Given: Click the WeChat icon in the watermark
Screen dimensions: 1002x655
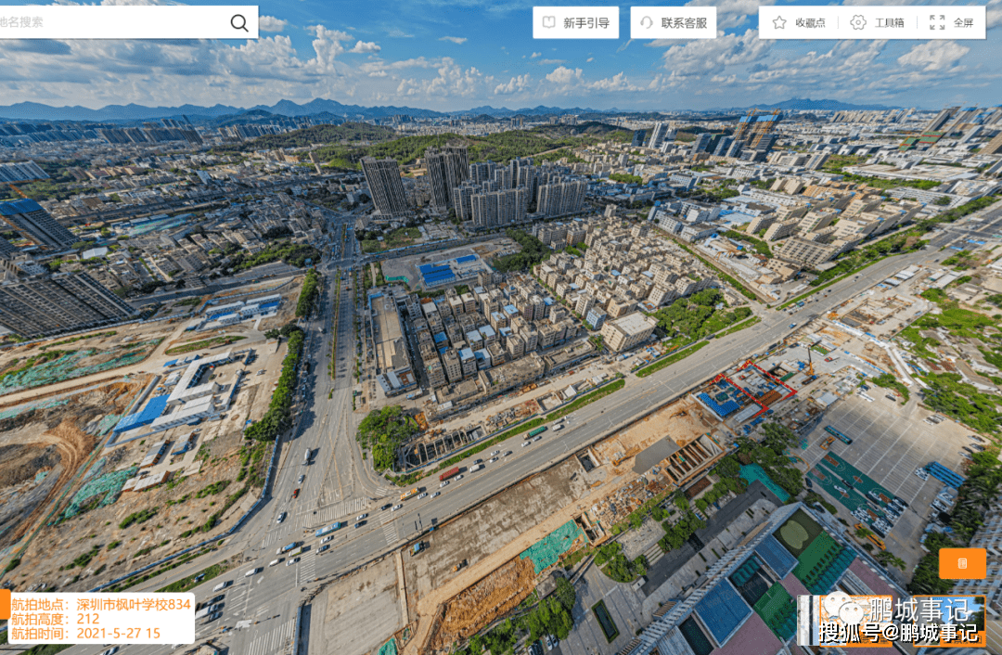Looking at the screenshot, I should (842, 608).
